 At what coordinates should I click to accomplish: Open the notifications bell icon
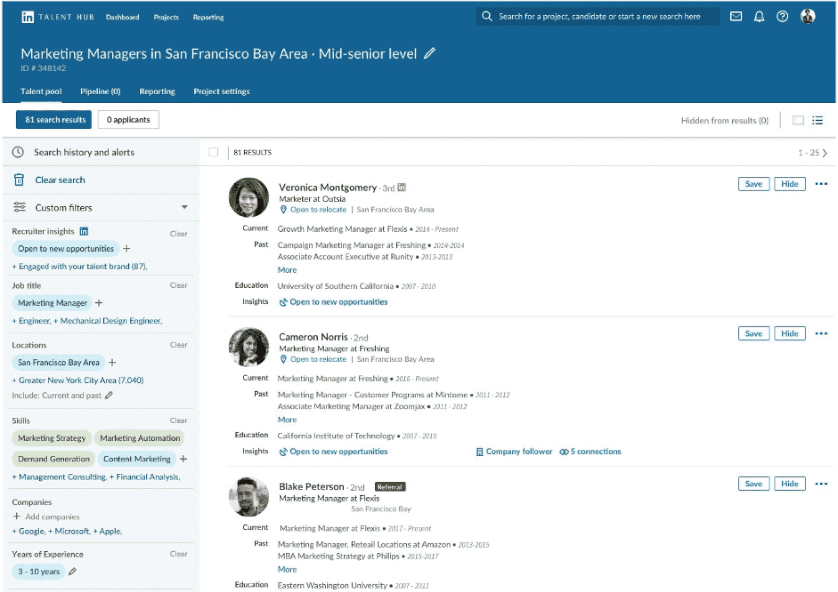click(759, 17)
